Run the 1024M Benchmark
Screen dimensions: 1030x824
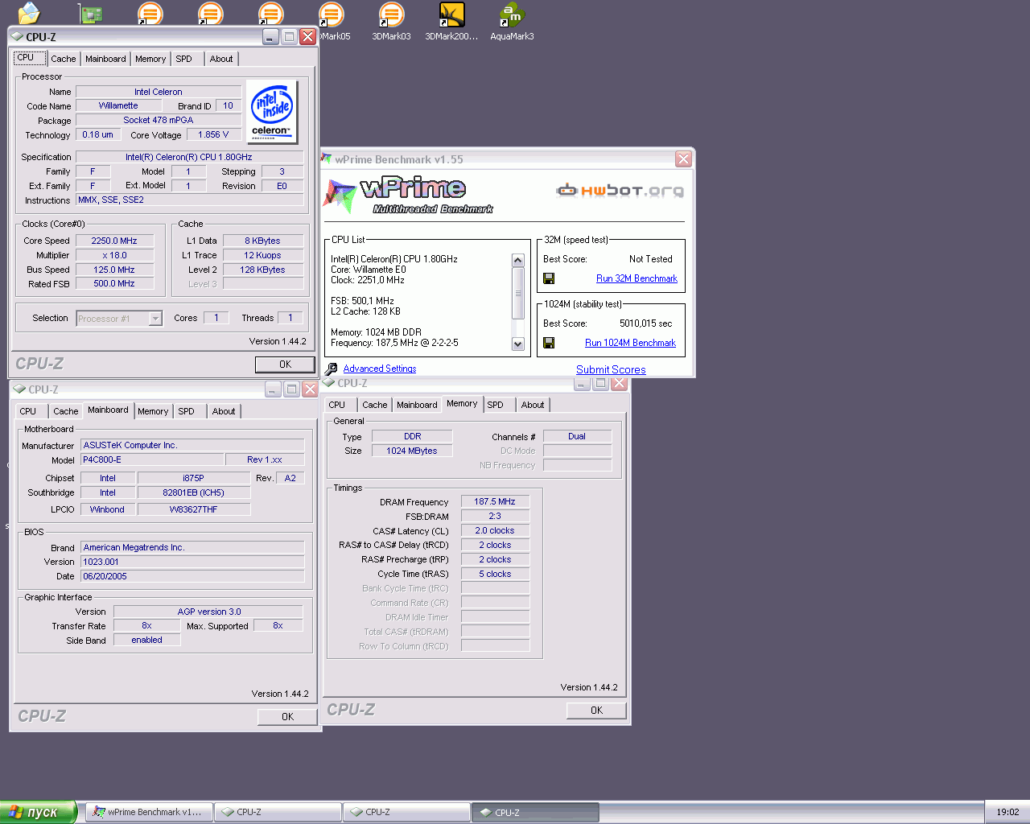tap(630, 343)
